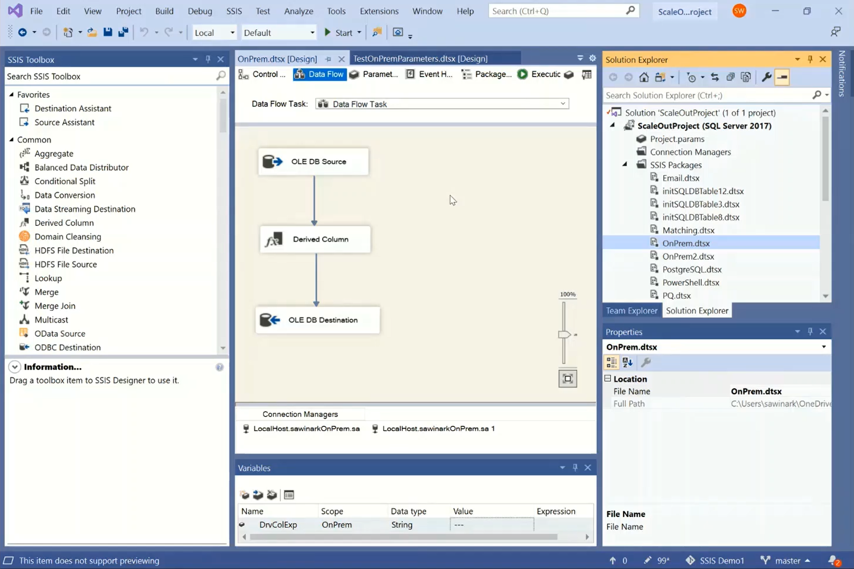Click the Save All toolbar icon
The width and height of the screenshot is (854, 569).
click(x=123, y=32)
